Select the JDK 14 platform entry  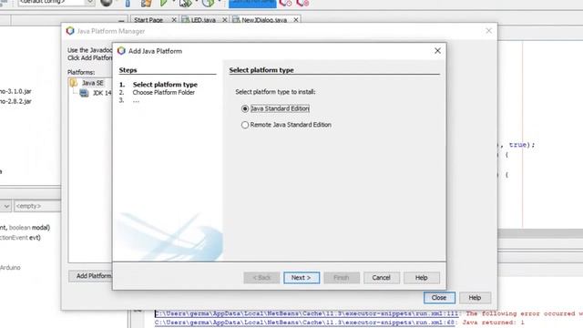(x=102, y=93)
